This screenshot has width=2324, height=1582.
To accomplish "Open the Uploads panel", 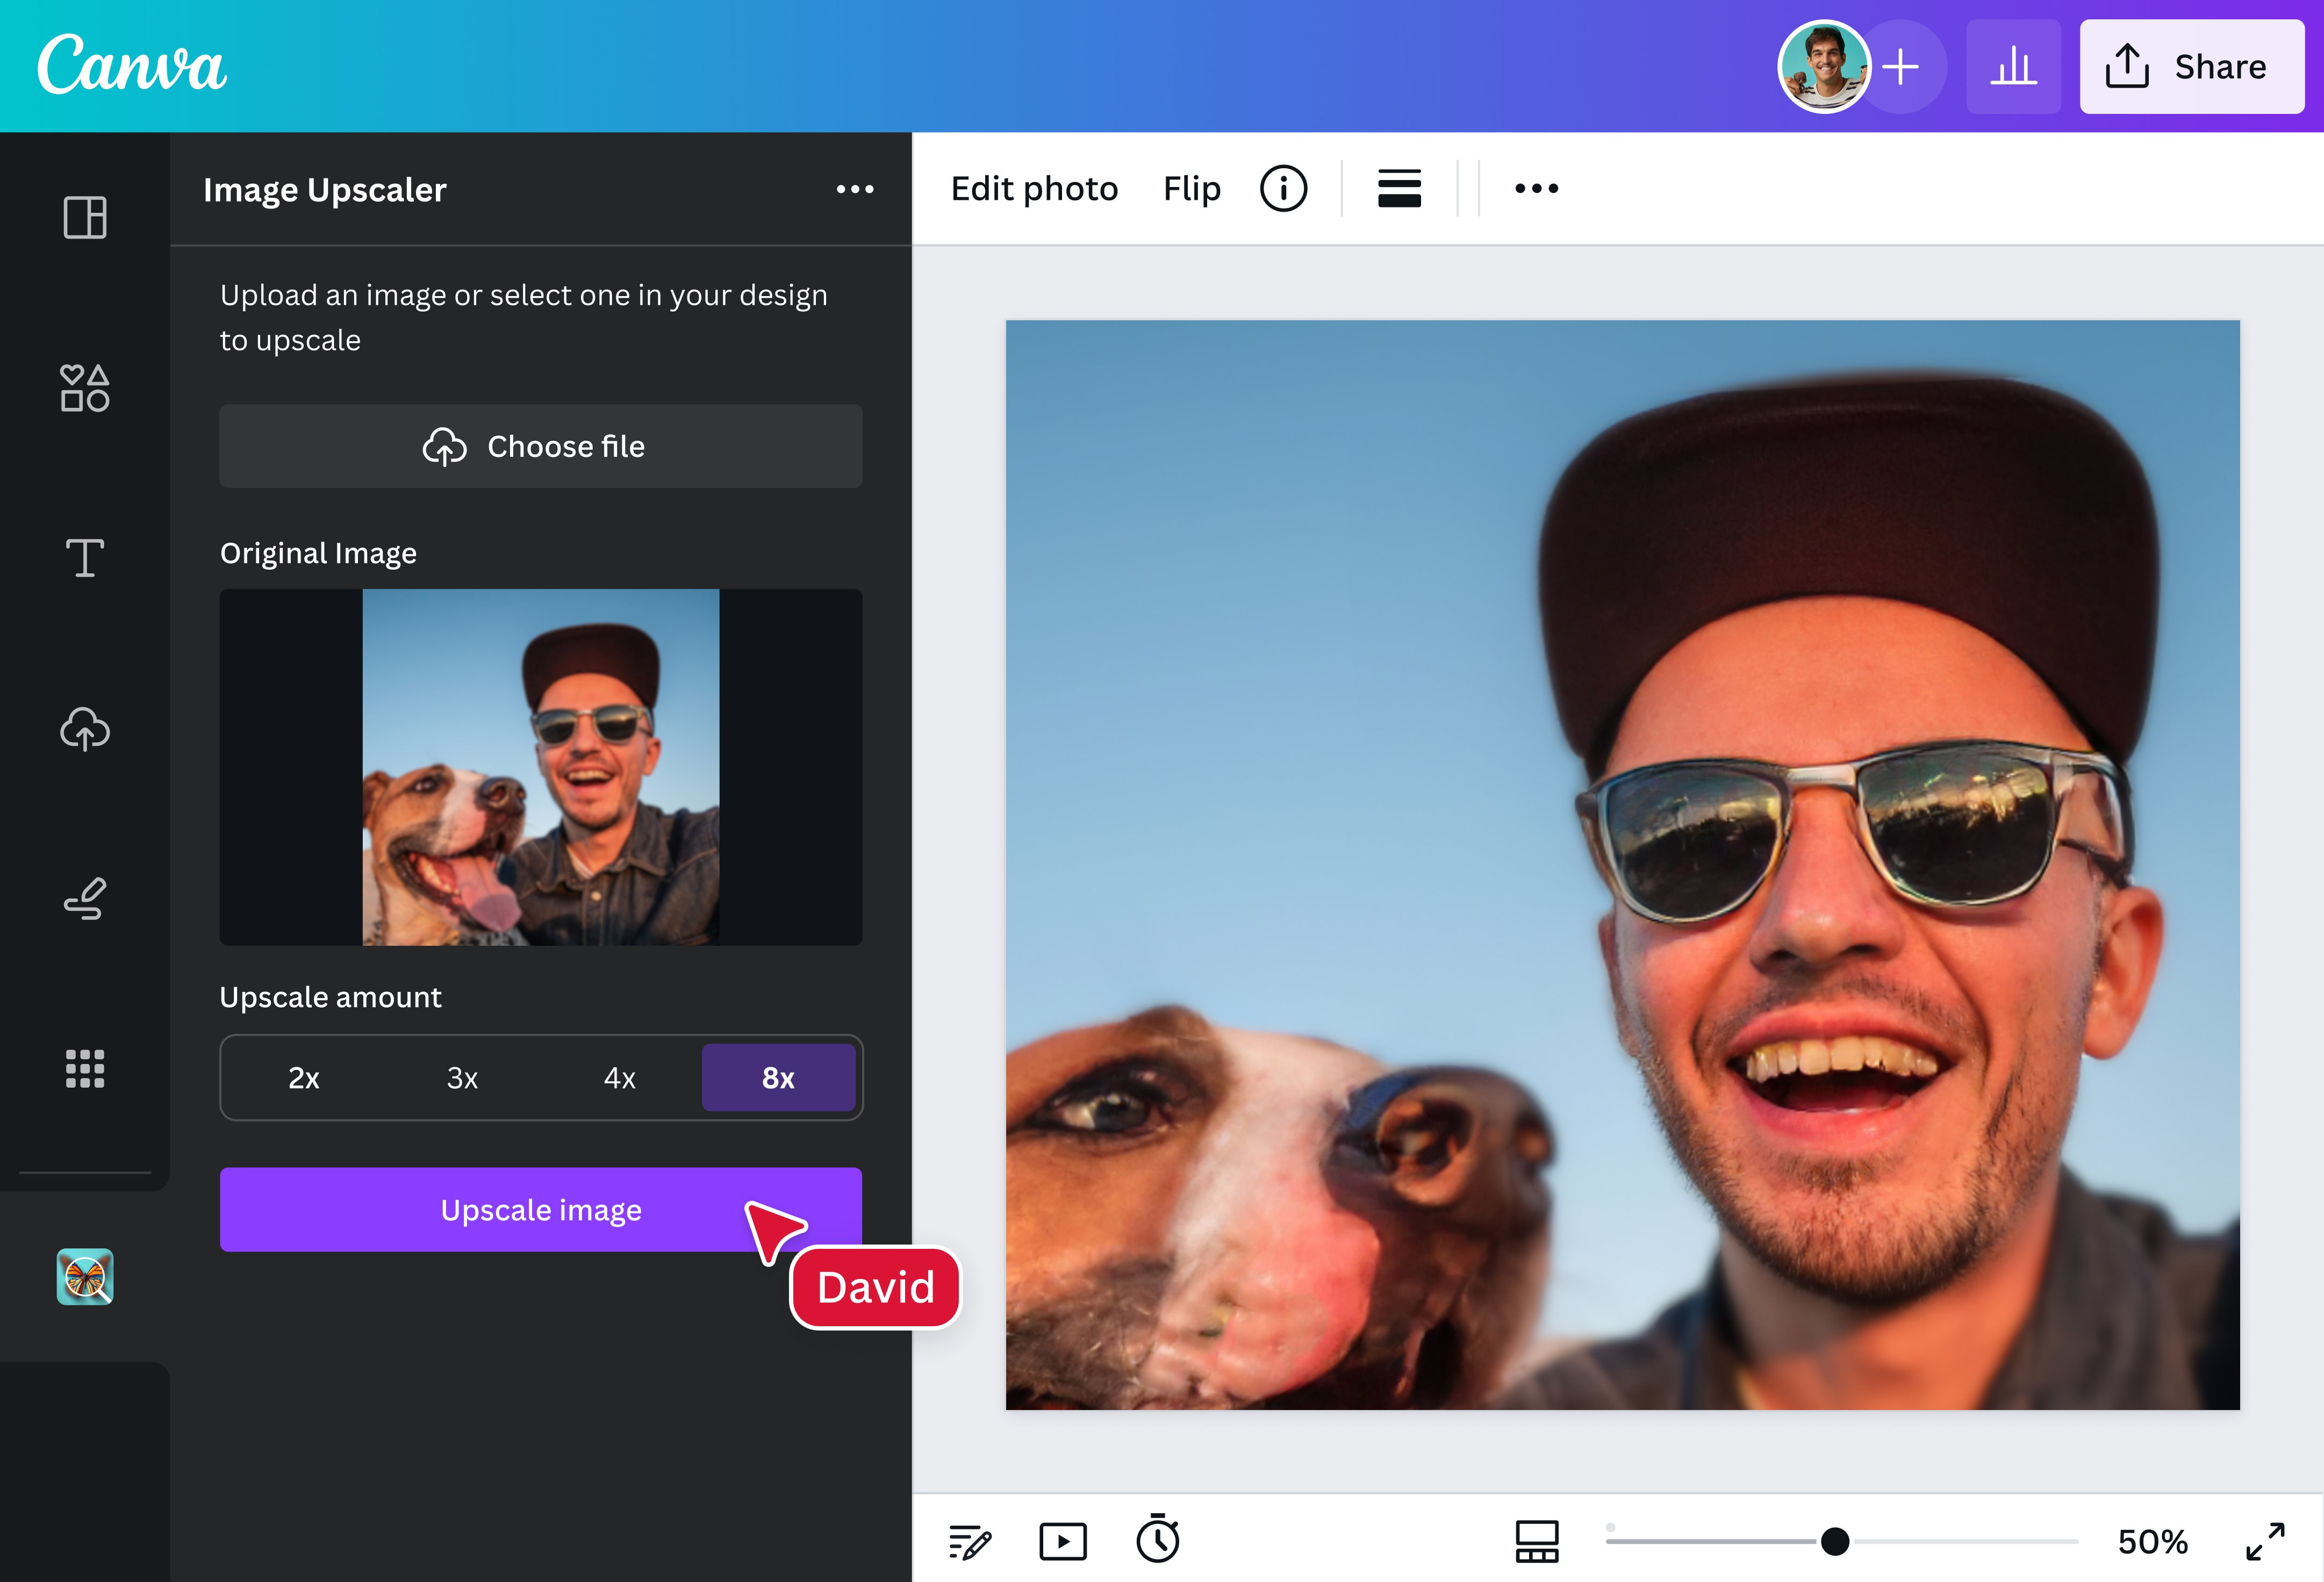I will [x=85, y=729].
